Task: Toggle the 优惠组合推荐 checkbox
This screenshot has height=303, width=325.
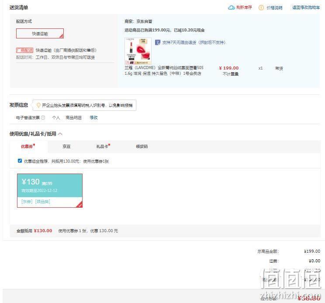Action: pyautogui.click(x=20, y=161)
